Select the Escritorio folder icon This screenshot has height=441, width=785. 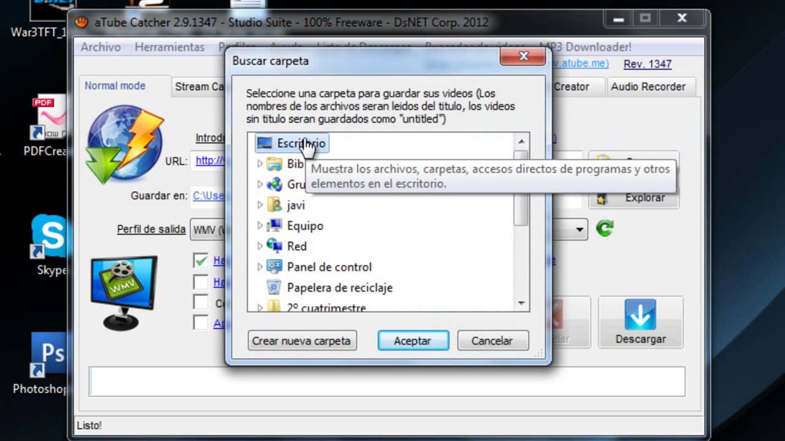coord(264,143)
